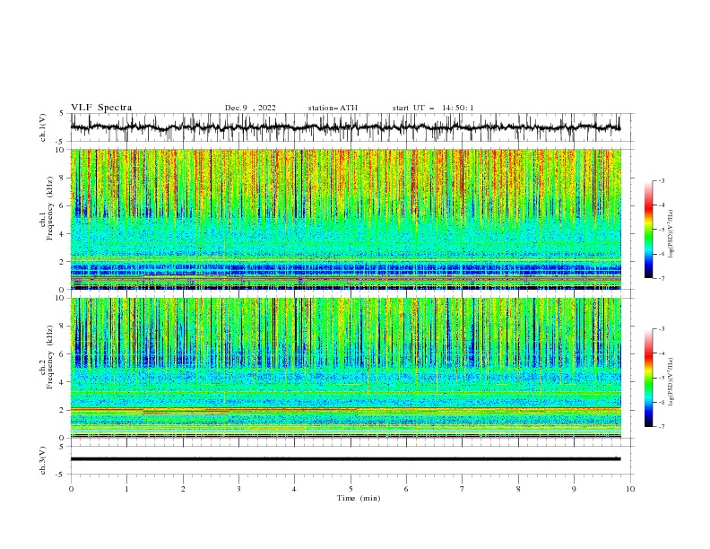The width and height of the screenshot is (710, 549).
Task: Click the "-3" tick on ch.1 colorbar
Action: (x=661, y=180)
